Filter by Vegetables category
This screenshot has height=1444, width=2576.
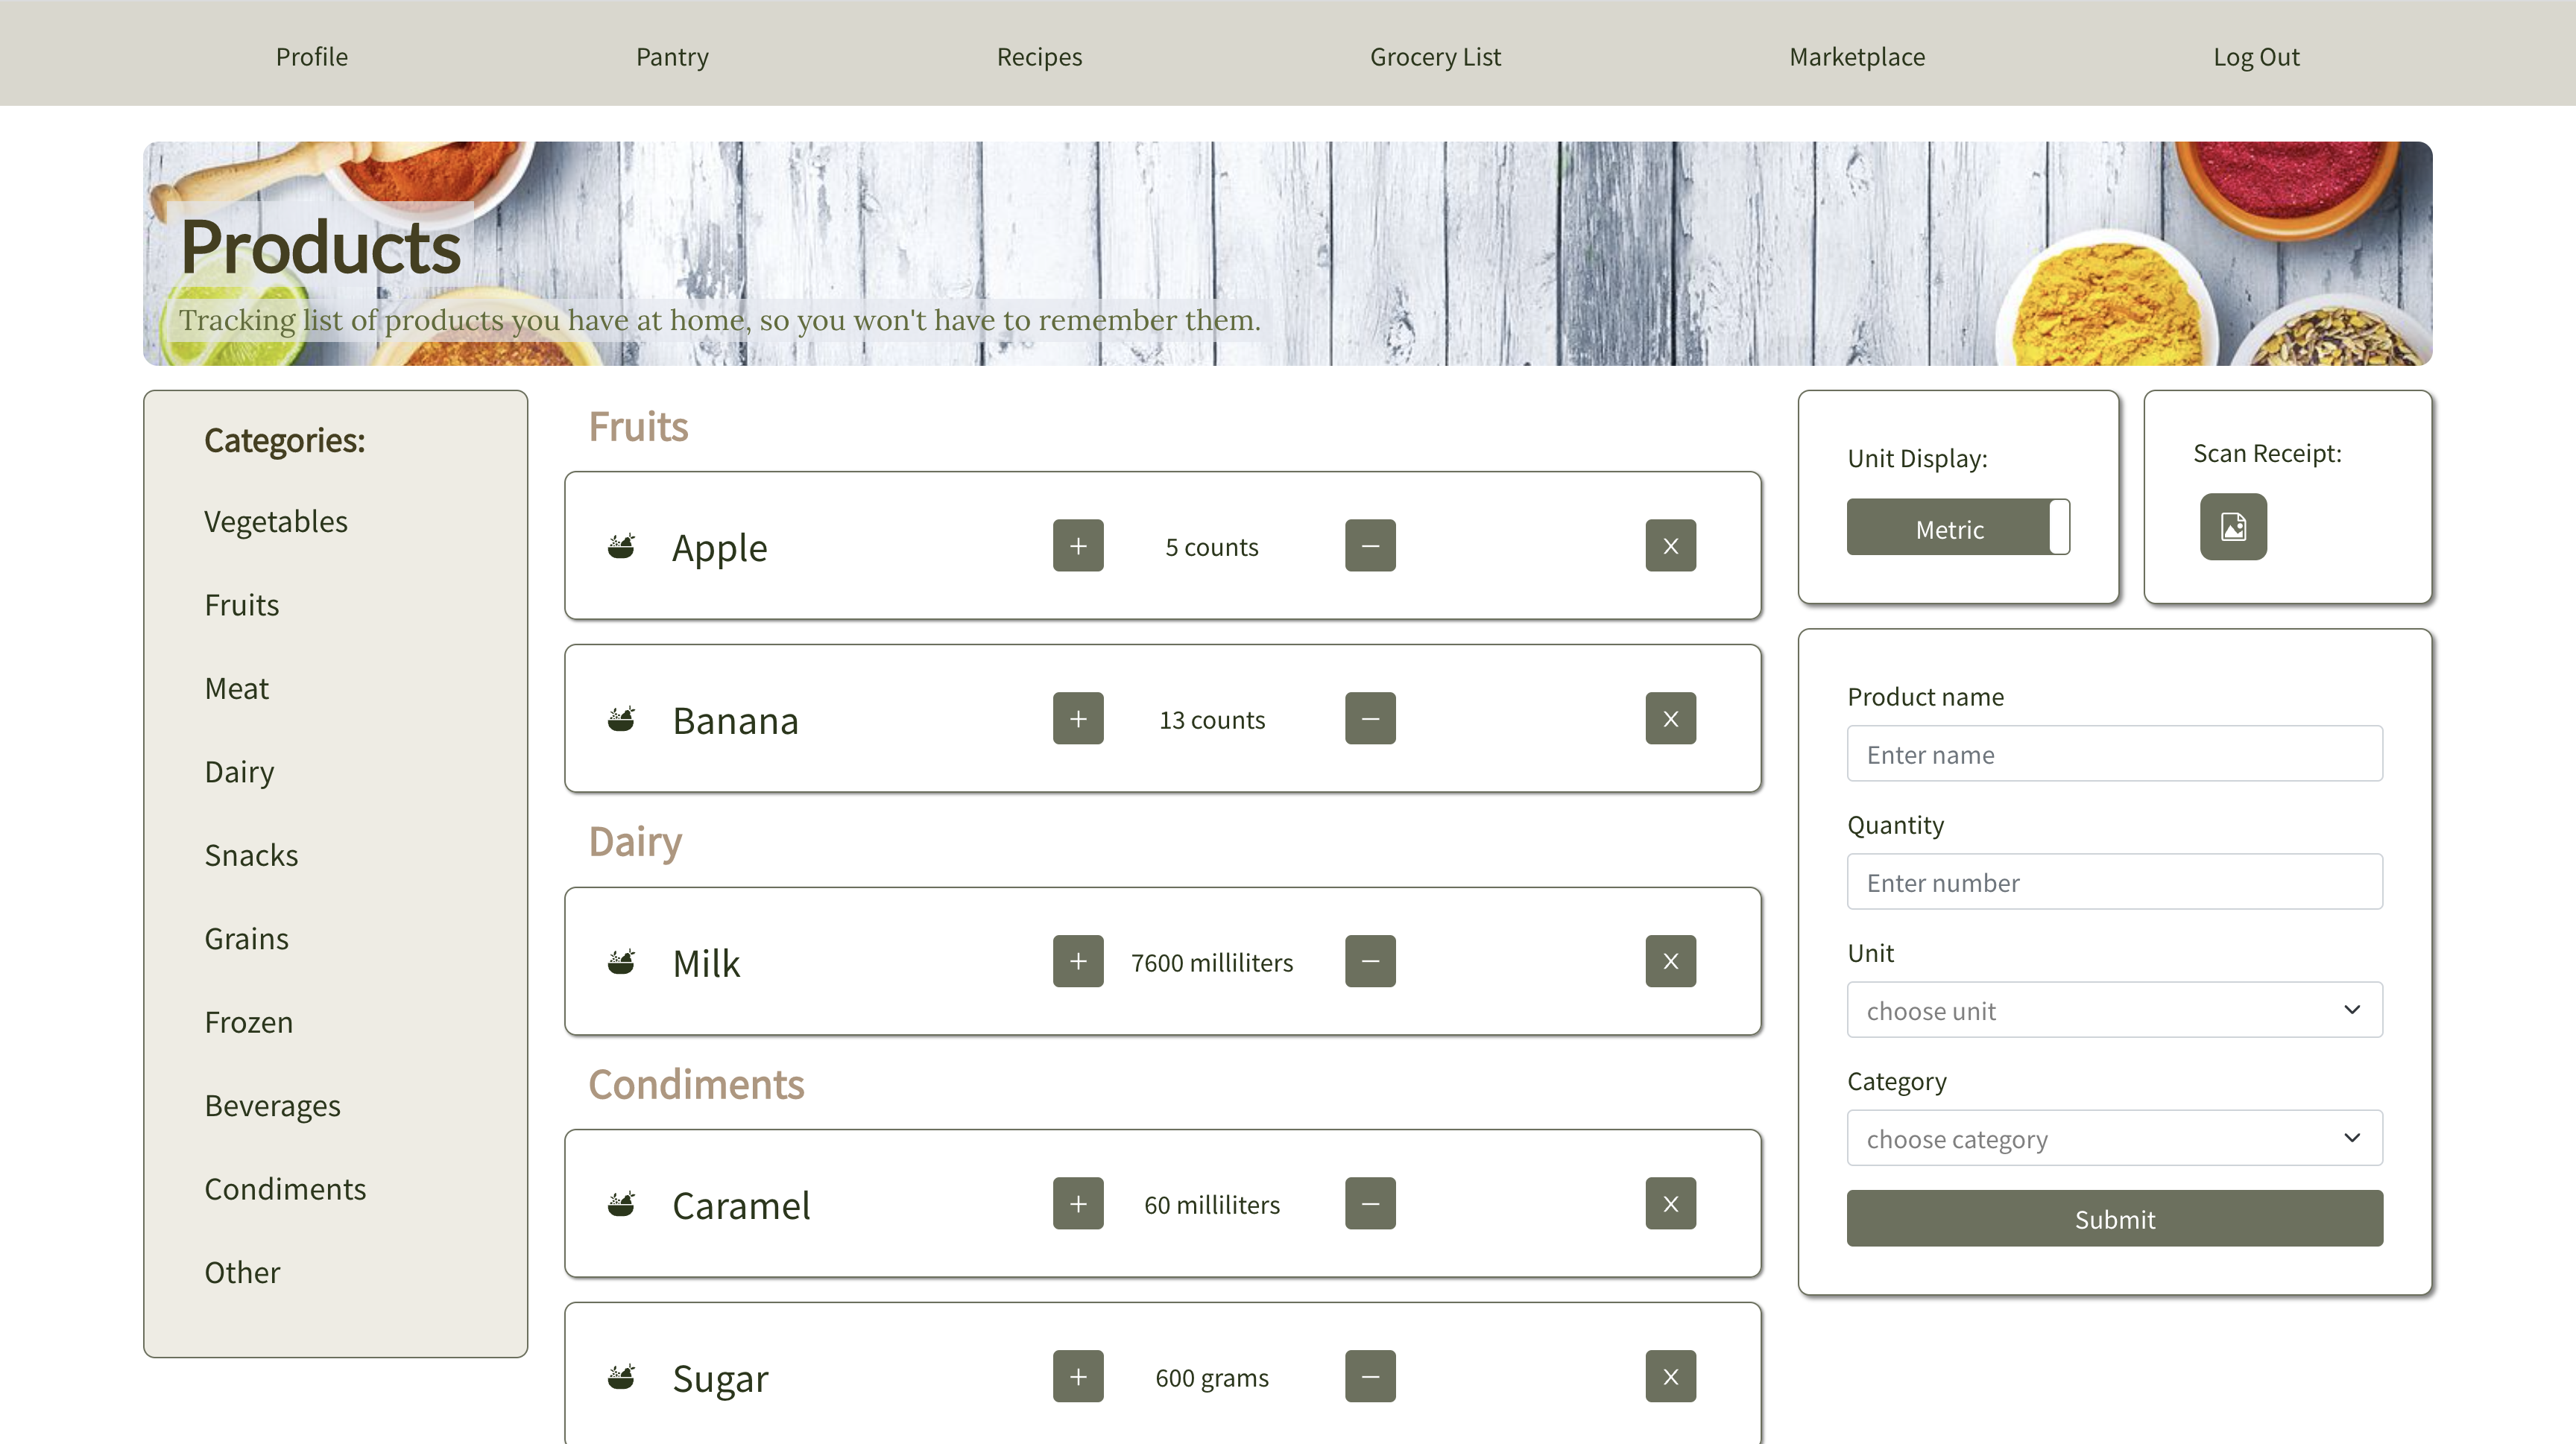point(276,522)
